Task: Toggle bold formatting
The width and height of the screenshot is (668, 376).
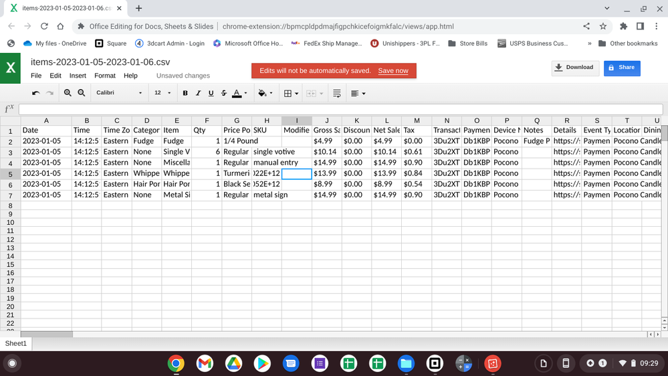Action: (x=185, y=93)
